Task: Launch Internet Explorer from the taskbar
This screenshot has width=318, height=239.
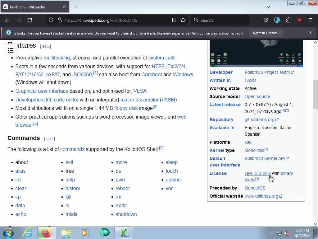Action: pos(28,233)
